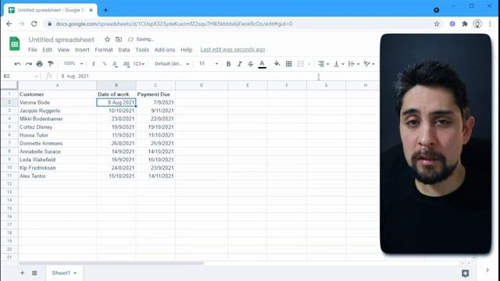
Task: Open the browser Extensions puzzle icon
Action: [x=465, y=24]
